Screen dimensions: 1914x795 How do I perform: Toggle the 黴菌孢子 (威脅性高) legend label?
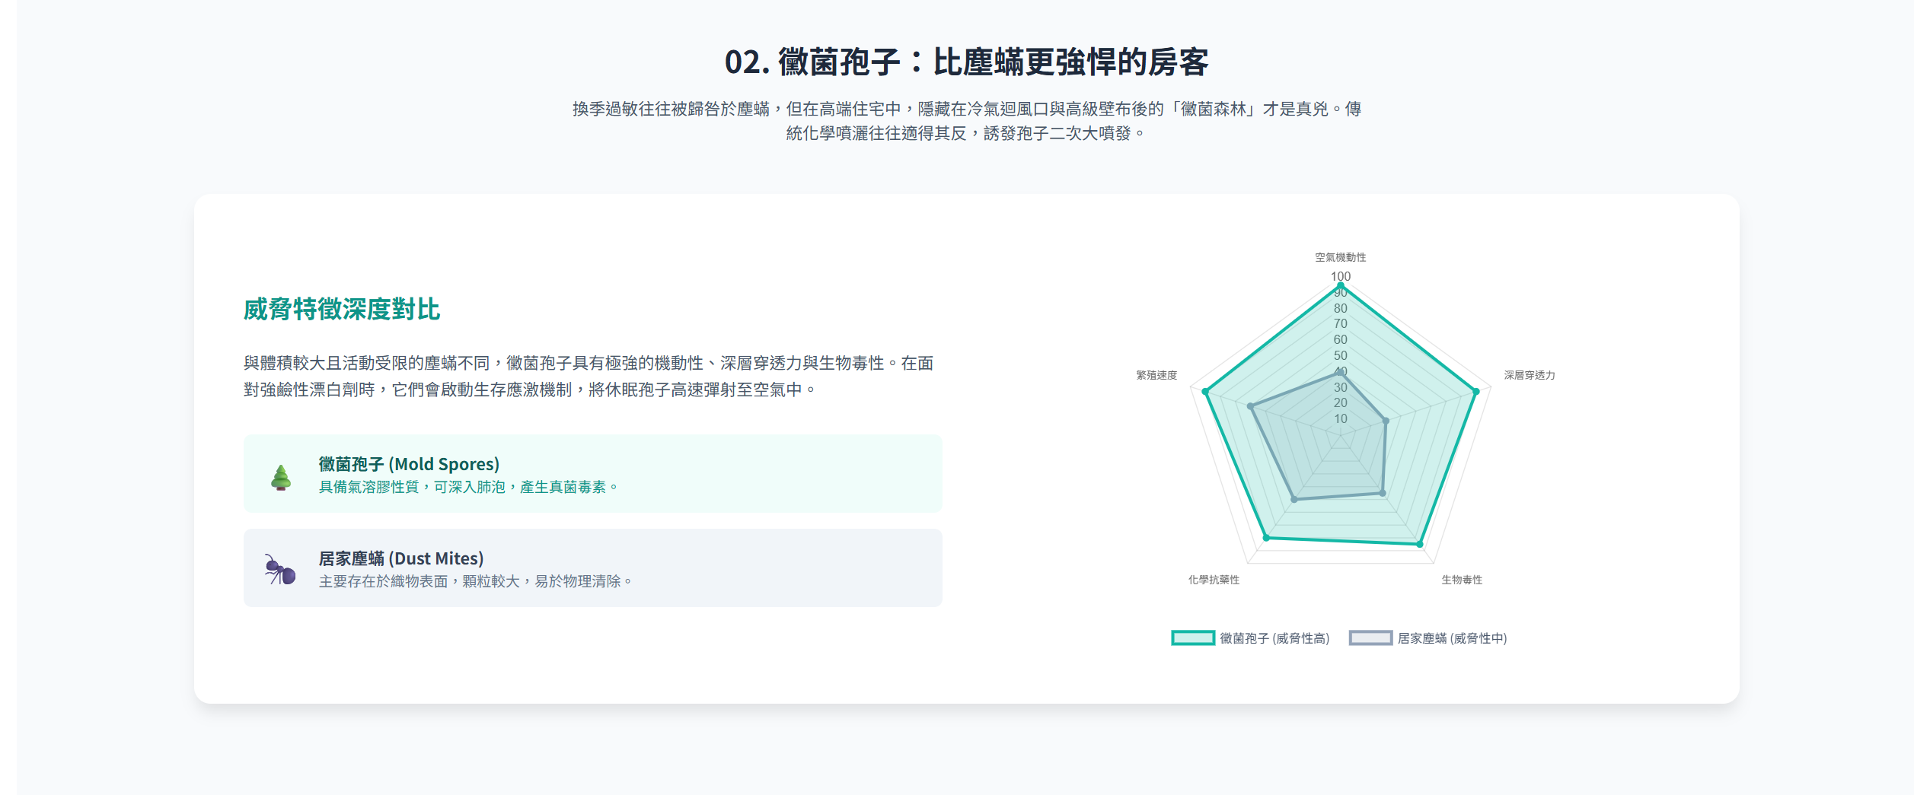1274,638
